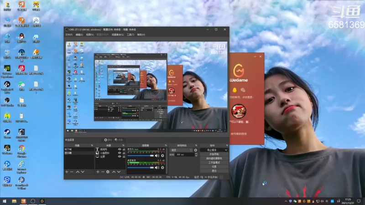Image resolution: width=365 pixels, height=205 pixels.
Task: Move selected source down arrow
Action: point(119,172)
